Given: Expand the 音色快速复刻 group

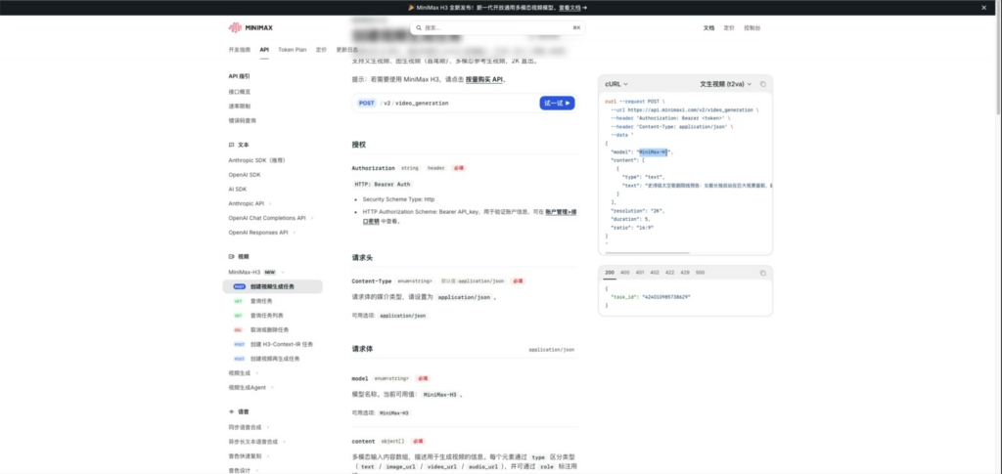Looking at the screenshot, I should click(x=249, y=456).
